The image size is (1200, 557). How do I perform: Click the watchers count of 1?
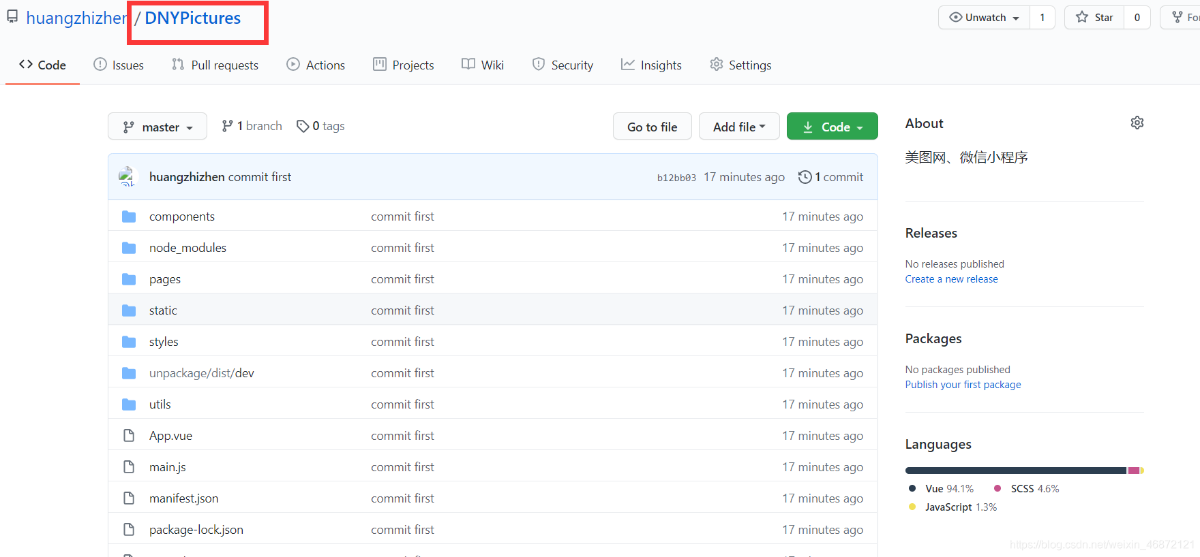tap(1042, 18)
